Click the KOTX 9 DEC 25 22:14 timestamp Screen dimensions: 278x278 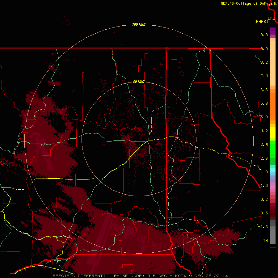point(201,276)
